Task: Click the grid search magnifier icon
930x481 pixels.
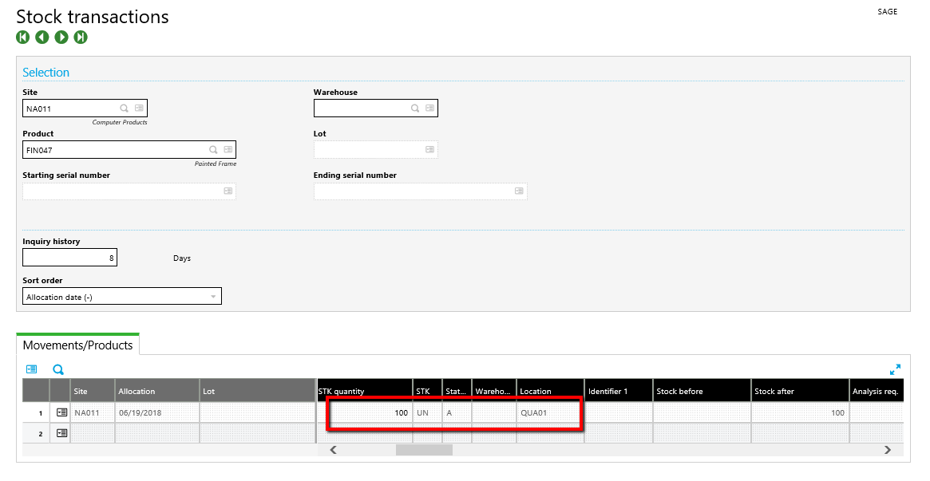Action: (58, 369)
